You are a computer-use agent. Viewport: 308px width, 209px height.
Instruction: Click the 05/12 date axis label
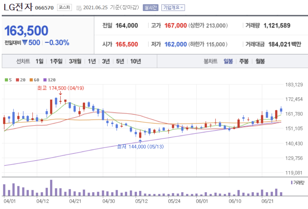141,201
